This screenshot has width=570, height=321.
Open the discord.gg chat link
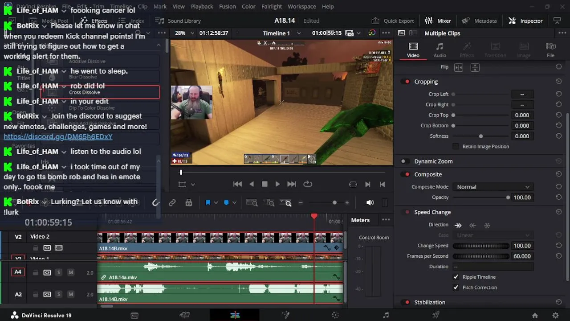[x=58, y=137]
